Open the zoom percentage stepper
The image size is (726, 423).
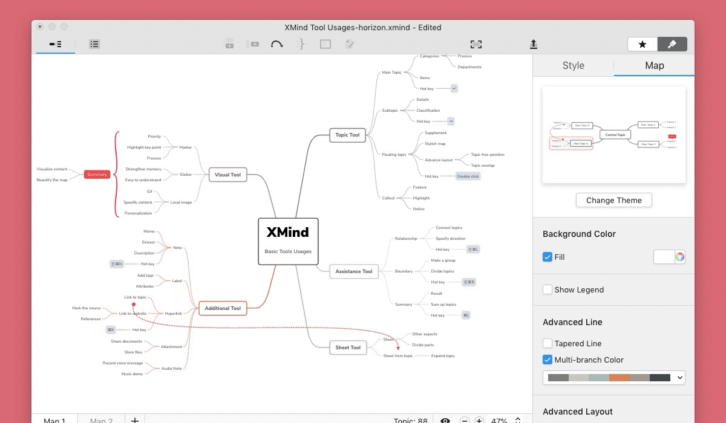518,420
